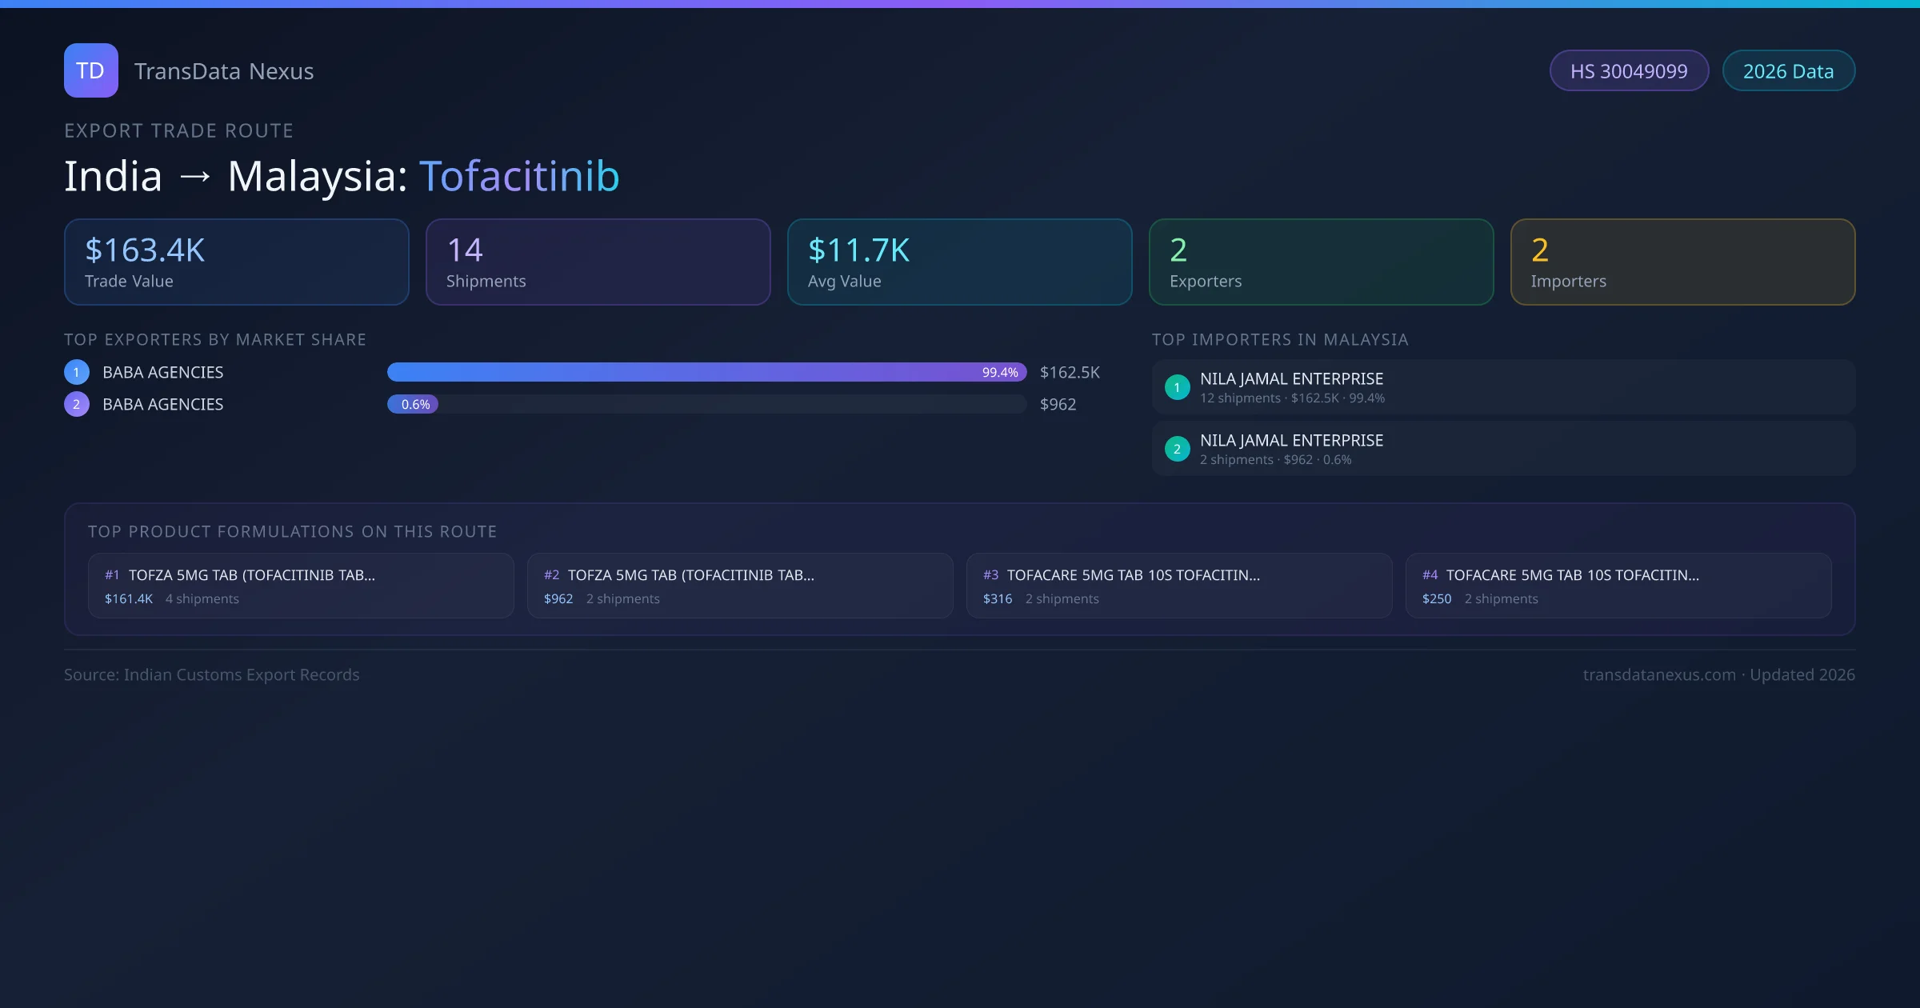Click the 0.6% market share bar
Screen dimensions: 1920x1008
[x=413, y=404]
